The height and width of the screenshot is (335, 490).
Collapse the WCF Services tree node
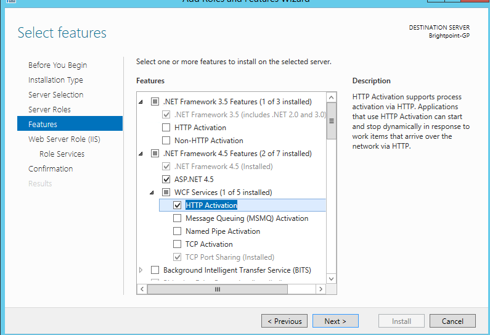152,192
